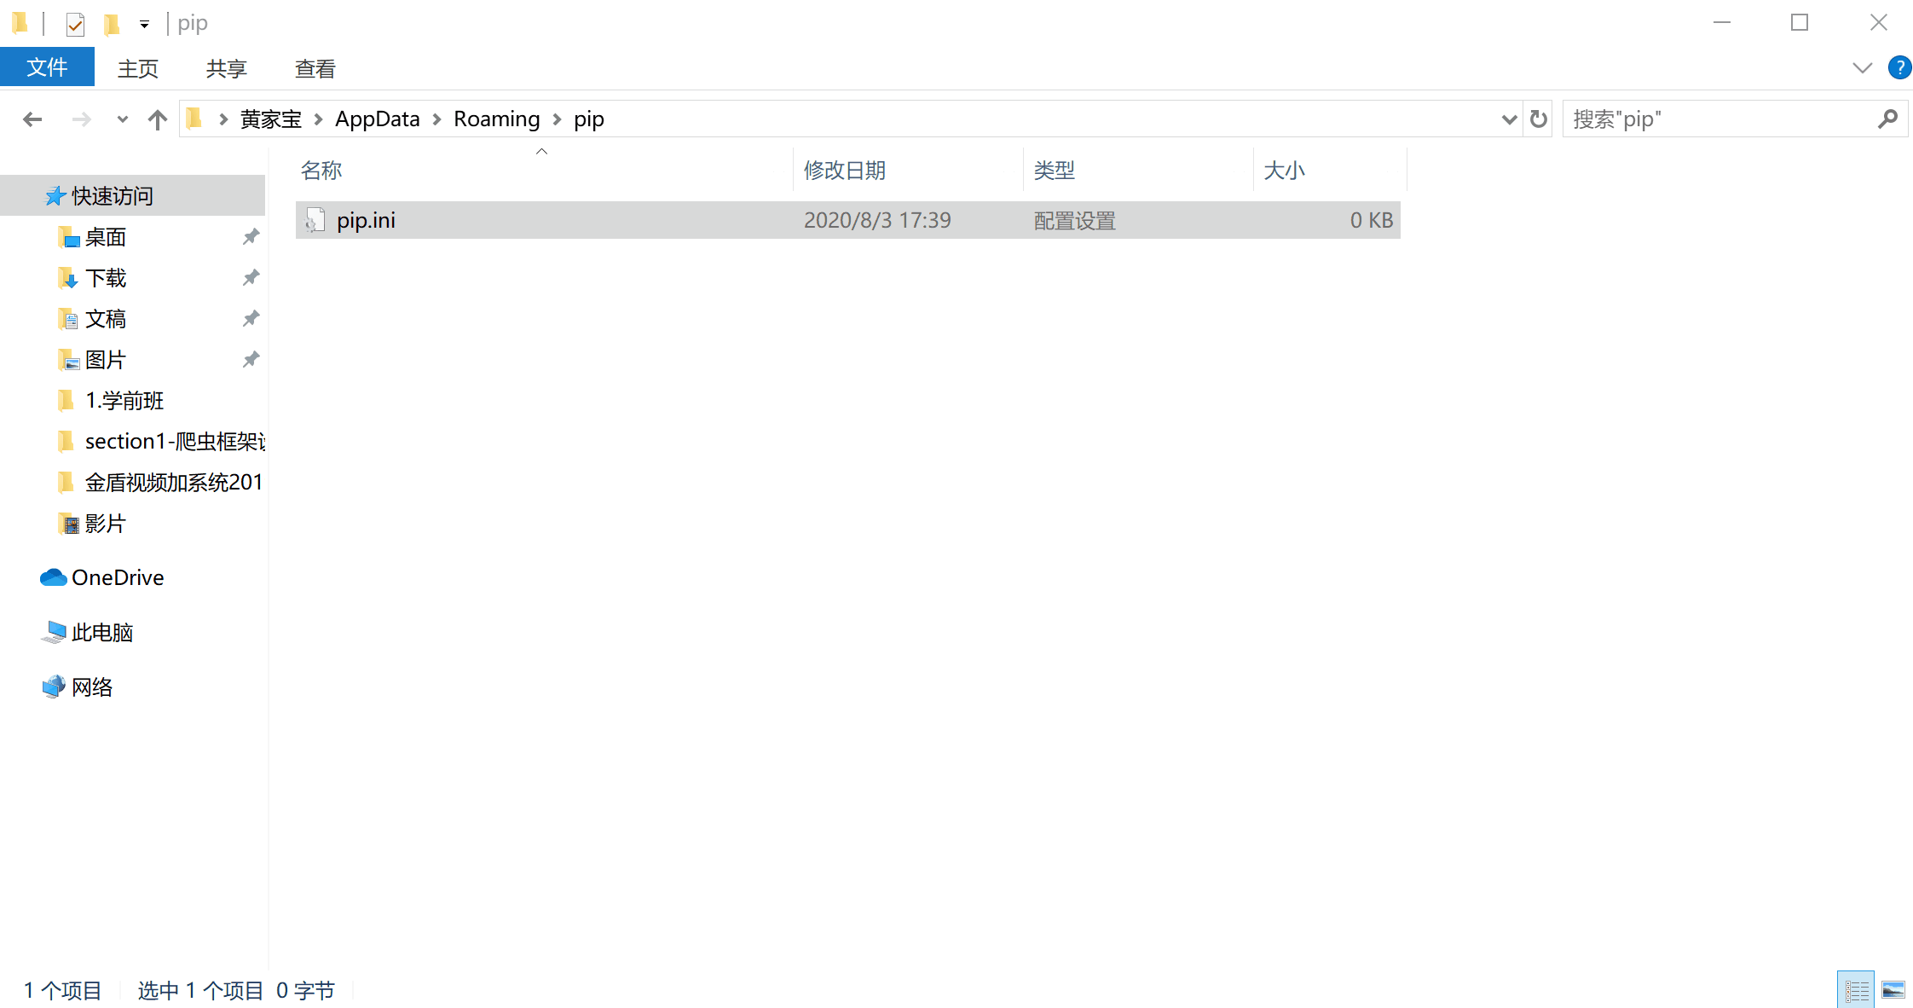Open the 查看 ribbon tab
Image resolution: width=1913 pixels, height=1008 pixels.
coord(315,68)
